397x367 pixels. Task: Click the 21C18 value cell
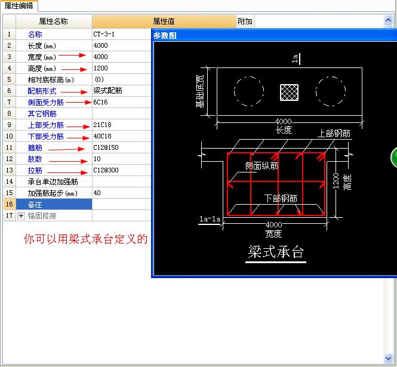coord(122,125)
